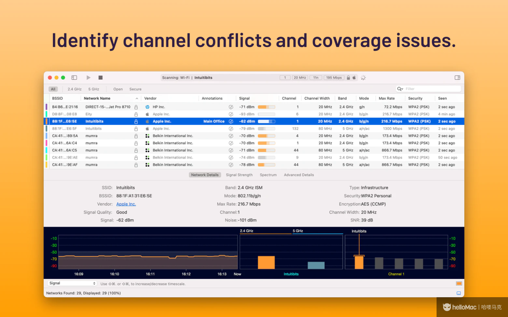
Task: Click the lock icon on Eity row
Action: click(136, 114)
